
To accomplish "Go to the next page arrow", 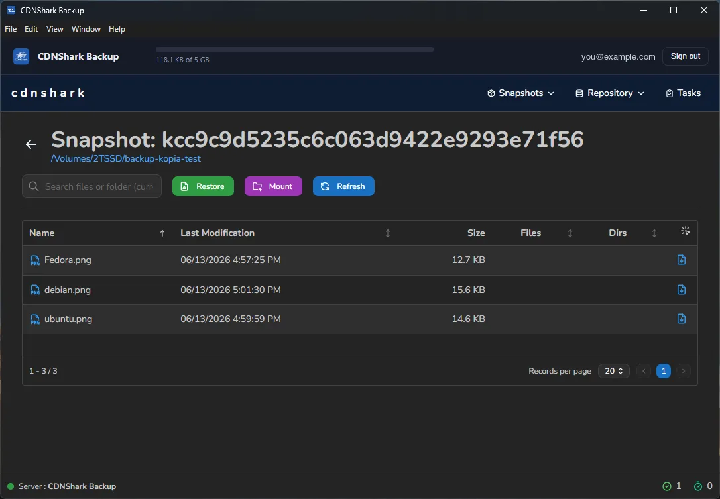I will pos(684,371).
